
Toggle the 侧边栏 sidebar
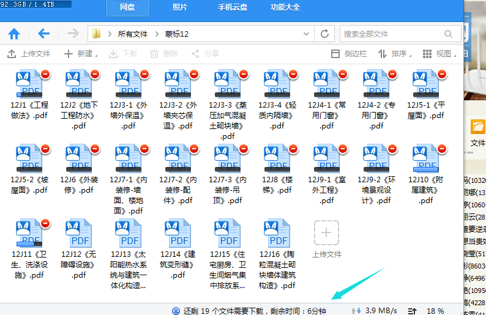349,54
